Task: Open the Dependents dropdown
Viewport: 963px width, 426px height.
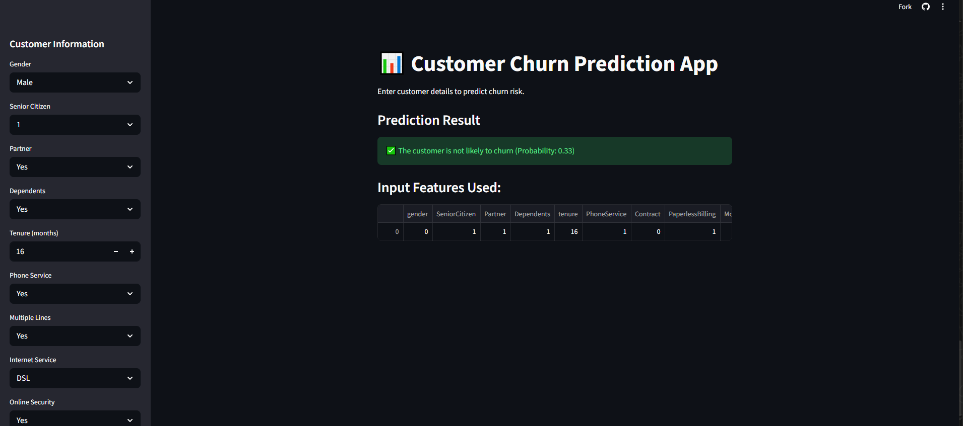Action: coord(75,209)
